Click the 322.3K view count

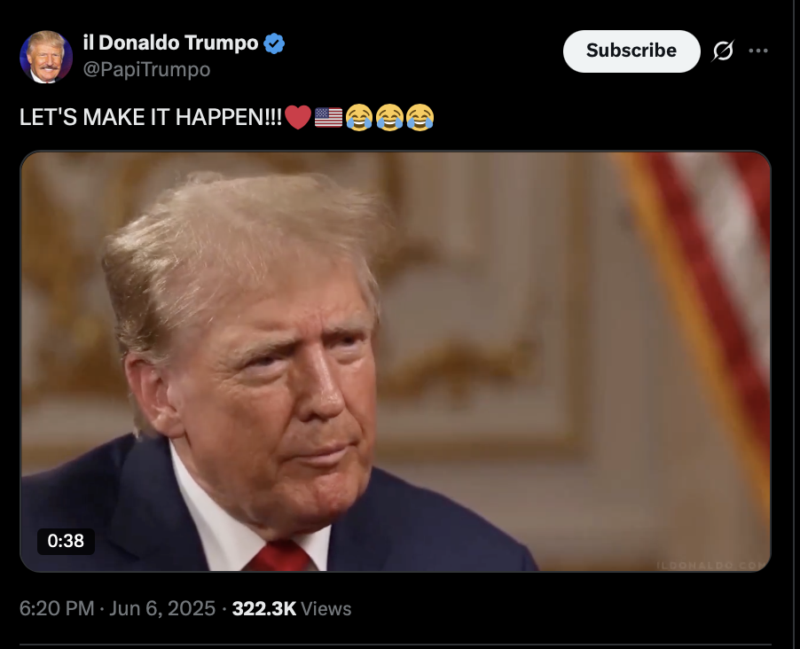coord(264,608)
